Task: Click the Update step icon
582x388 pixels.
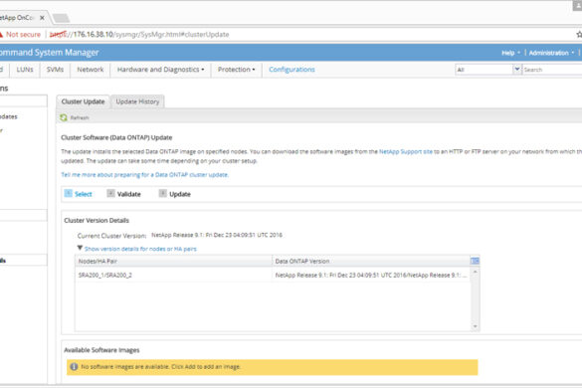Action: coord(162,193)
